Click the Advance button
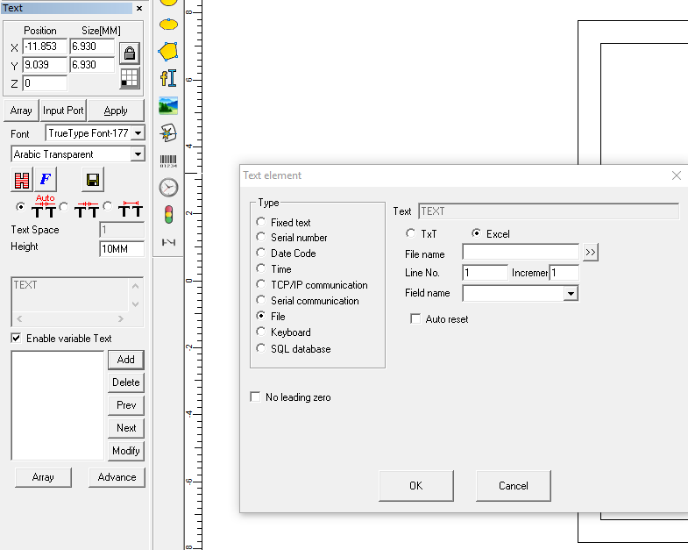 [x=117, y=477]
